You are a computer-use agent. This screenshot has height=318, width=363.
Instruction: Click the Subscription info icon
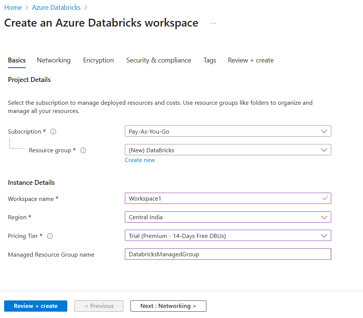[x=53, y=132]
